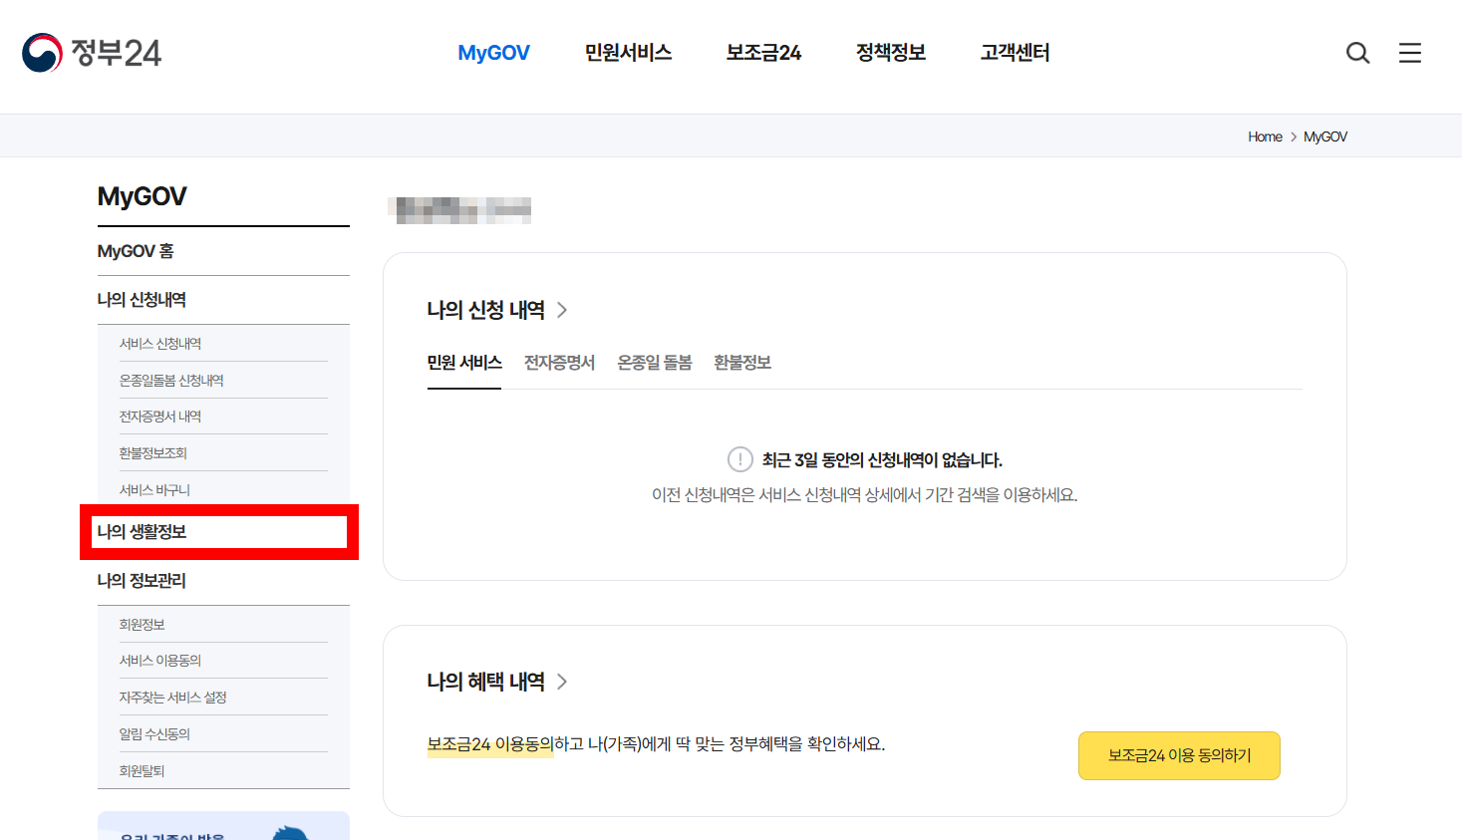The width and height of the screenshot is (1462, 840).
Task: Open 보조금24 top menu
Action: pyautogui.click(x=763, y=53)
